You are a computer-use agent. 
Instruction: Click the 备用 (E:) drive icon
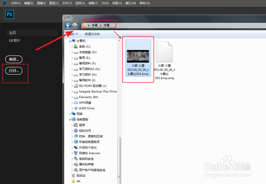(x=76, y=58)
